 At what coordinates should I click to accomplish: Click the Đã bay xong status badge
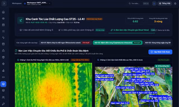coord(100,30)
